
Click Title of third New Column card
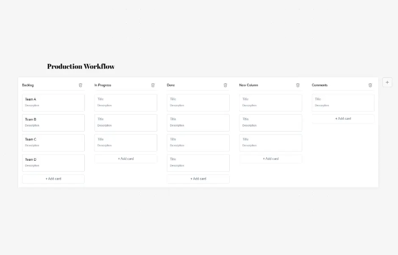point(245,139)
